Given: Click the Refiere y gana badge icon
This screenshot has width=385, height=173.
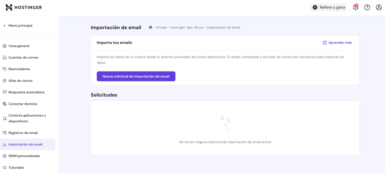Looking at the screenshot, I should [315, 7].
